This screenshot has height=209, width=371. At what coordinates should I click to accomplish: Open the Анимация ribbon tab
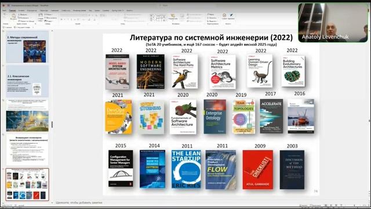click(x=54, y=10)
